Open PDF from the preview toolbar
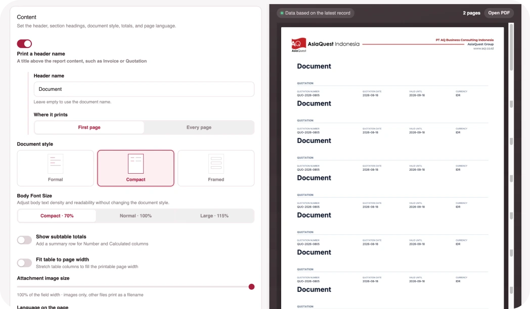The image size is (530, 309). click(499, 13)
